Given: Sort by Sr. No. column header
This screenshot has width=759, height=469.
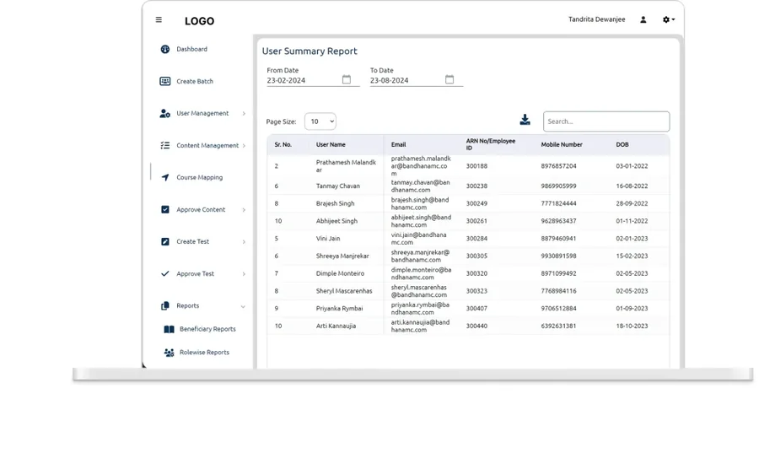Looking at the screenshot, I should (x=283, y=145).
